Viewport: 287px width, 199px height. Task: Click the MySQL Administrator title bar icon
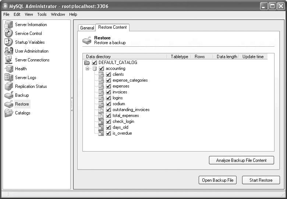(x=6, y=6)
